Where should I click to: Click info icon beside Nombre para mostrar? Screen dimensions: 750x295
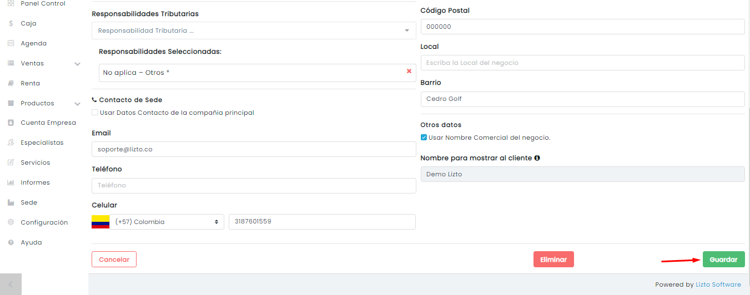pos(537,158)
